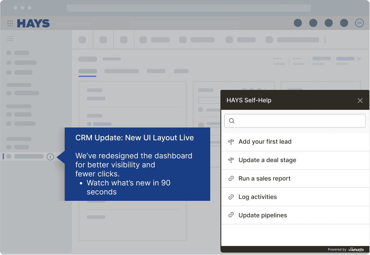The height and width of the screenshot is (255, 370).
Task: Click the HAYS header search bar
Action: pyautogui.click(x=185, y=23)
